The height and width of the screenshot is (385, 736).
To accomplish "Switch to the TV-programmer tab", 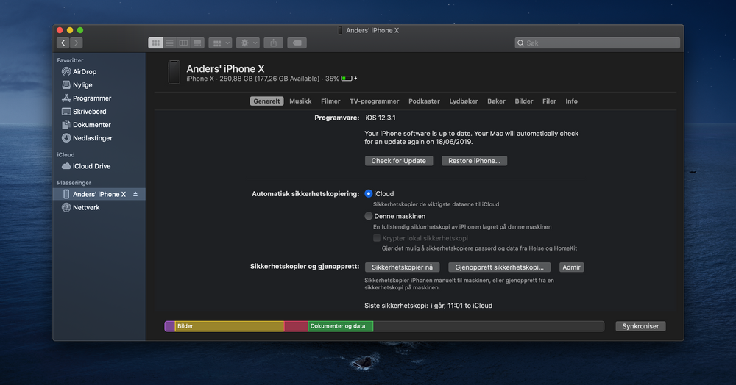I will coord(374,101).
